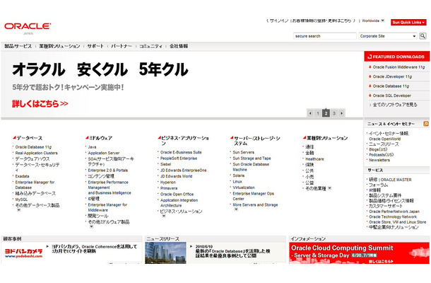Open Healthcare industry link

tap(314, 159)
